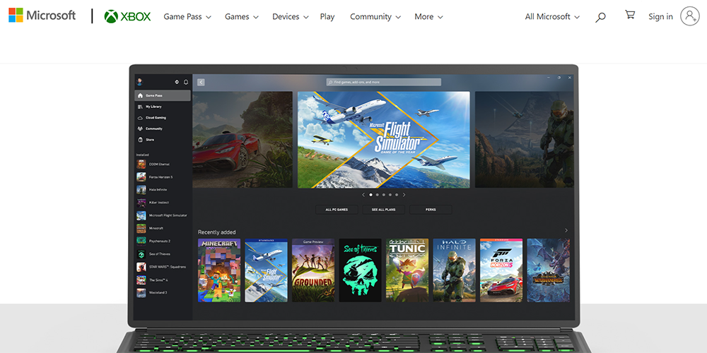This screenshot has width=707, height=353.
Task: Click the account avatar icon
Action: (x=690, y=16)
